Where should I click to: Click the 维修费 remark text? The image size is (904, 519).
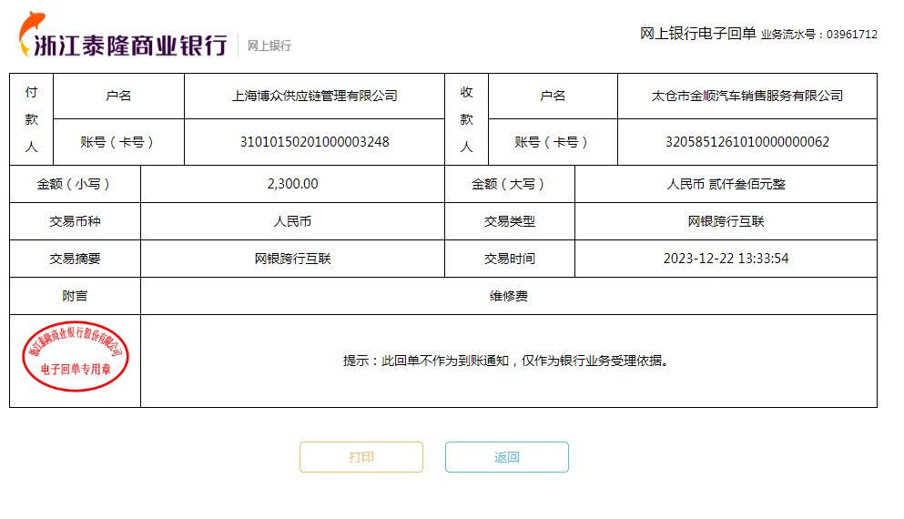pos(508,296)
